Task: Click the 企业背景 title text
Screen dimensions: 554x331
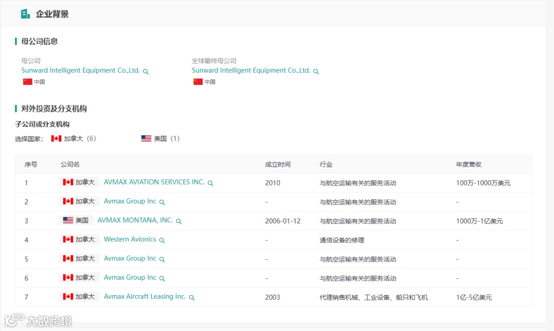Action: click(x=52, y=14)
